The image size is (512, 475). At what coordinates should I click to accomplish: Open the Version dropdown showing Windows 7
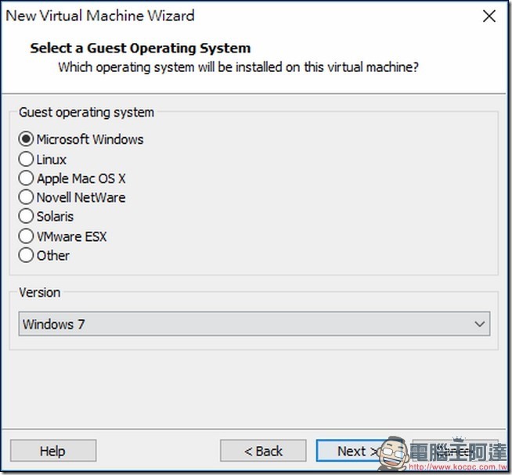coord(254,324)
